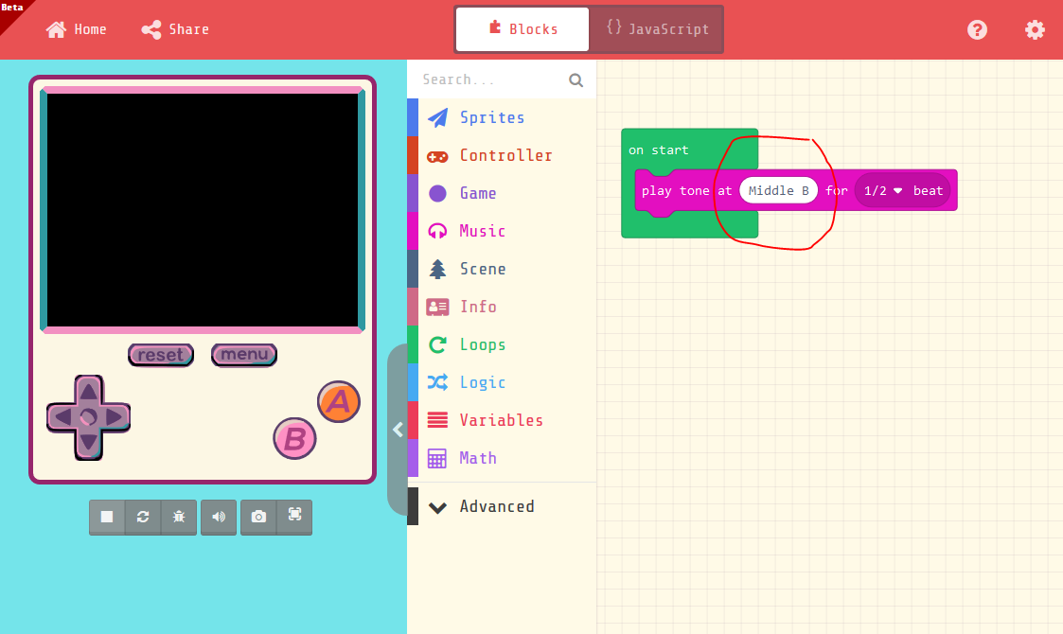This screenshot has height=634, width=1063.
Task: Open the Logic block category
Action: [502, 382]
